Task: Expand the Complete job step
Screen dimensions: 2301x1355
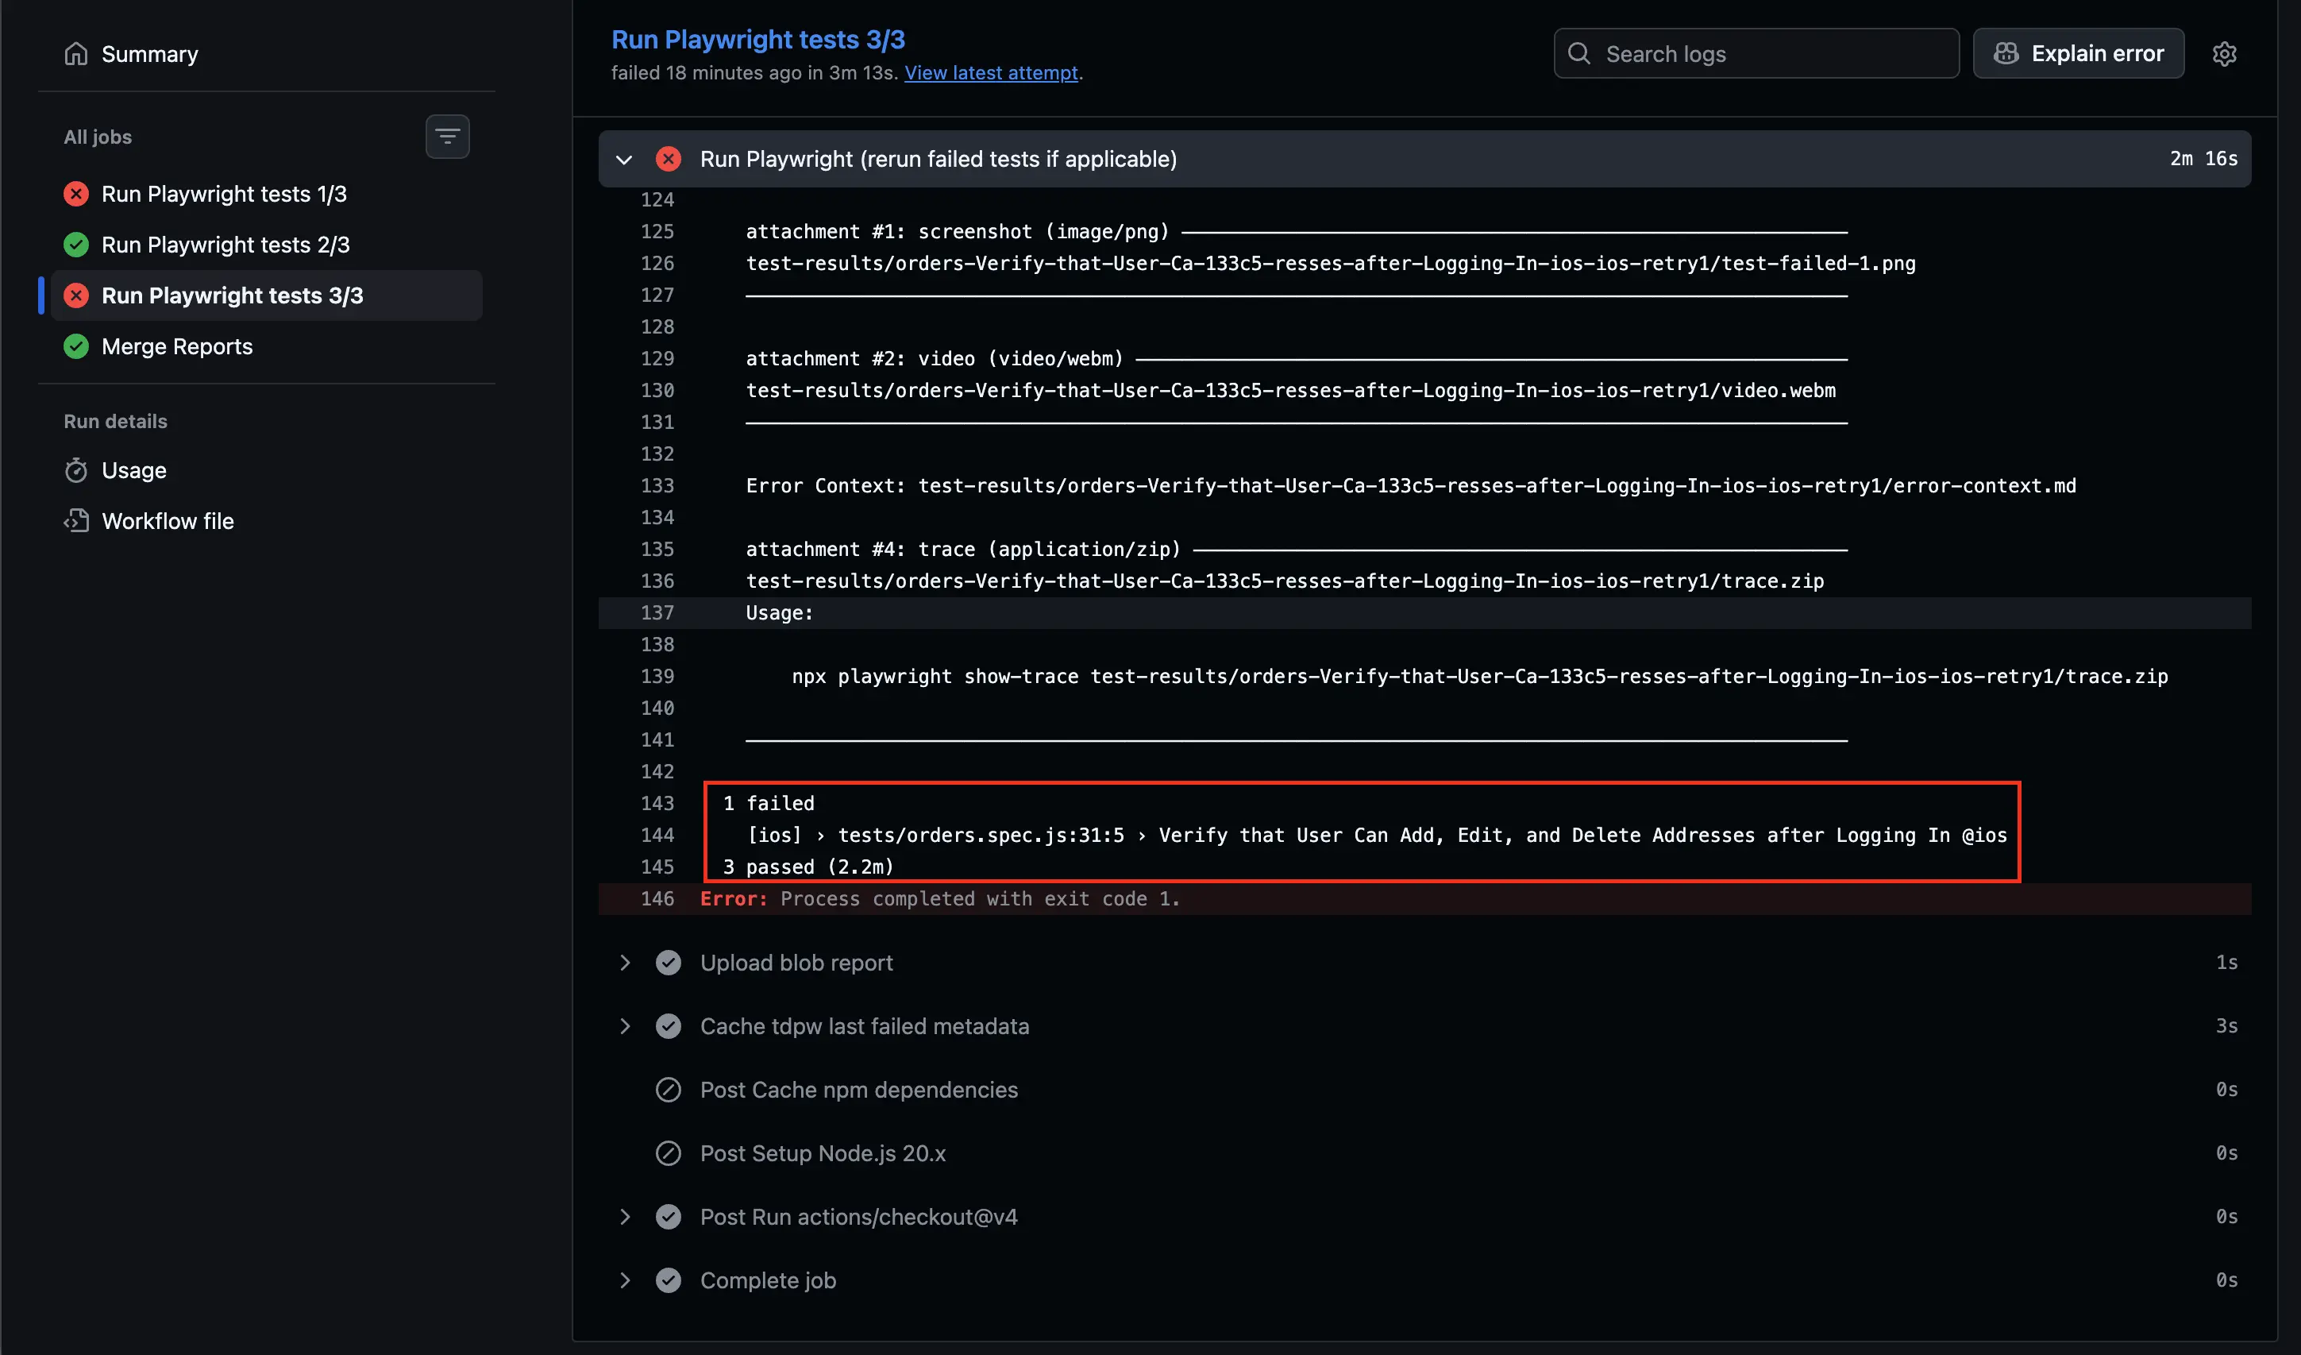Action: 625,1280
